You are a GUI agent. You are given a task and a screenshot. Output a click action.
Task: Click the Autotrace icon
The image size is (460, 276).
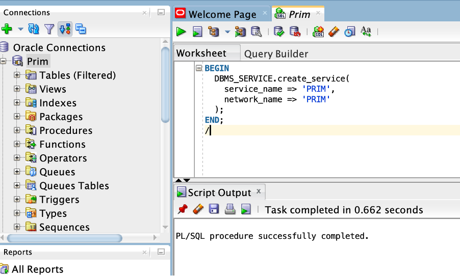[x=240, y=32]
